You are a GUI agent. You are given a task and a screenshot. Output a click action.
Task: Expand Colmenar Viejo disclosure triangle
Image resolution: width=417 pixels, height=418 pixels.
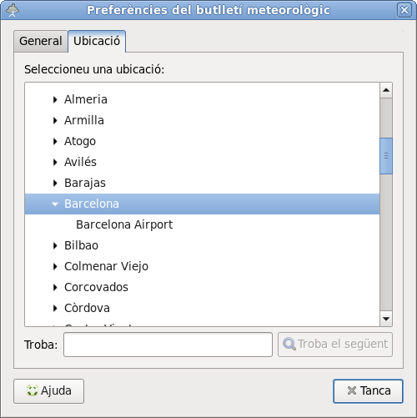55,266
